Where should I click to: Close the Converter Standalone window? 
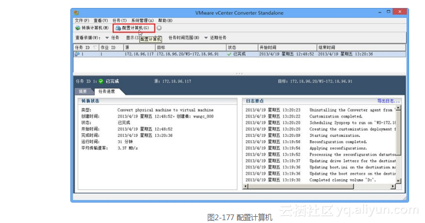(400, 12)
